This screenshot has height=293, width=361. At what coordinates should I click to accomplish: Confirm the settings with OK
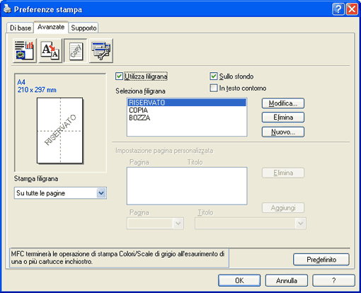coord(239,280)
